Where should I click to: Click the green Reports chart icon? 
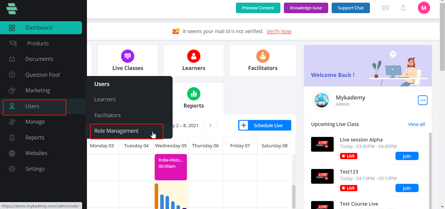[x=194, y=94]
